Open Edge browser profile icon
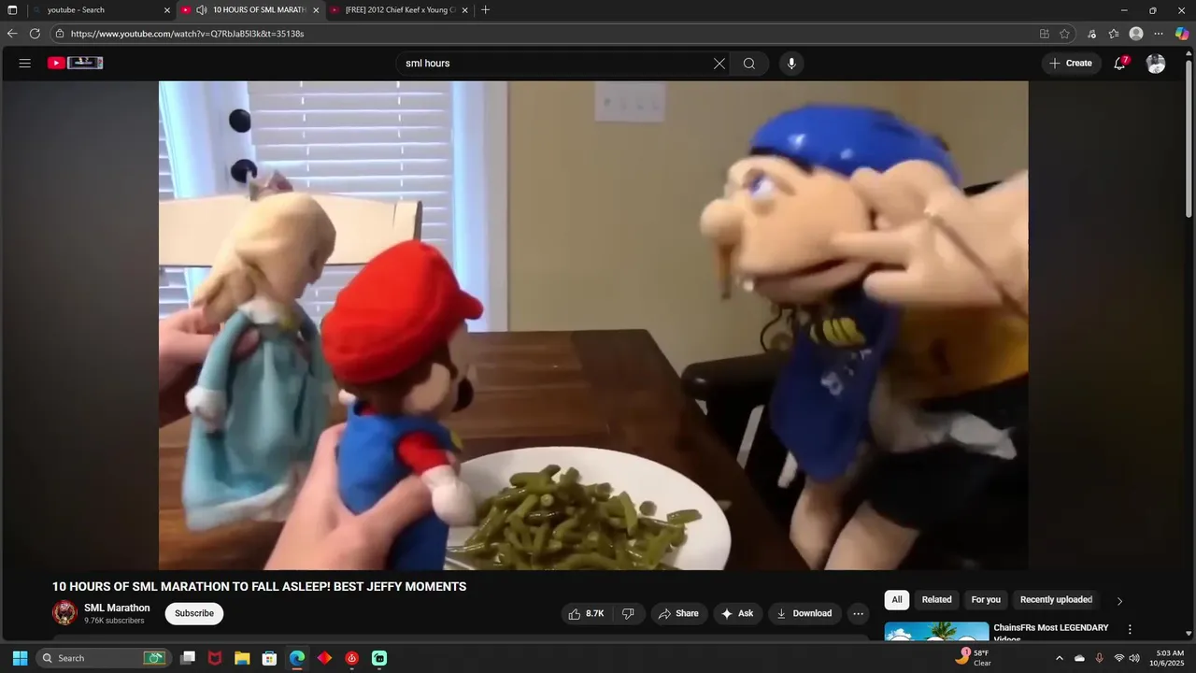Viewport: 1196px width, 673px height. pyautogui.click(x=1136, y=34)
